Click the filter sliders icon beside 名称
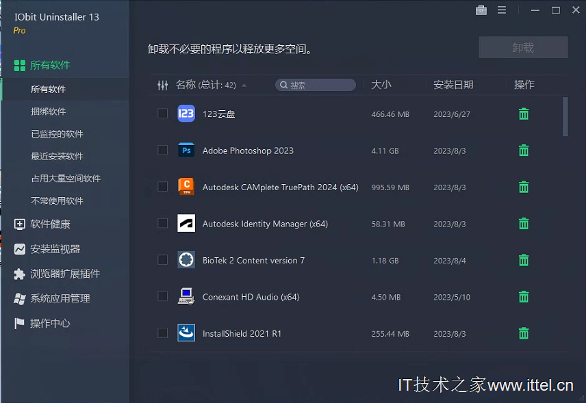Screen dimensions: 586x403 point(162,85)
